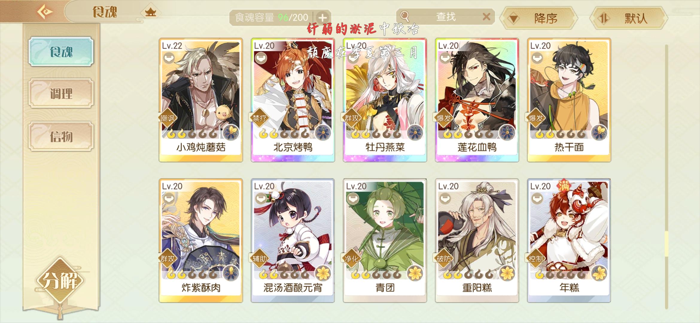Screen dimensions: 700x323
Task: Tap flower badge on 小鸡炖蘑菇 card
Action: pos(231,132)
